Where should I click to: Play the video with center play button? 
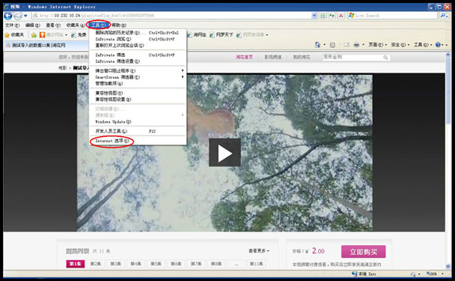(x=225, y=152)
